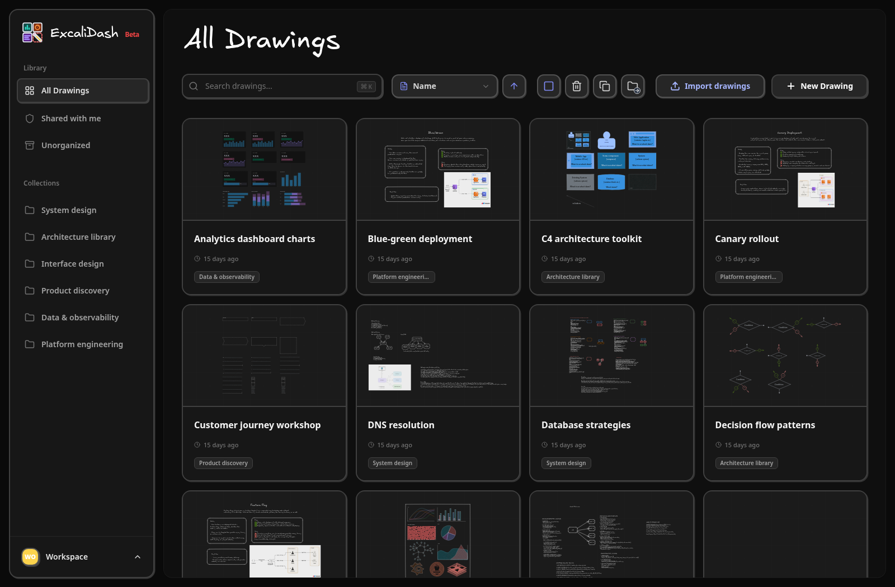The width and height of the screenshot is (895, 587).
Task: Click the All Drawings page heading
Action: point(262,40)
